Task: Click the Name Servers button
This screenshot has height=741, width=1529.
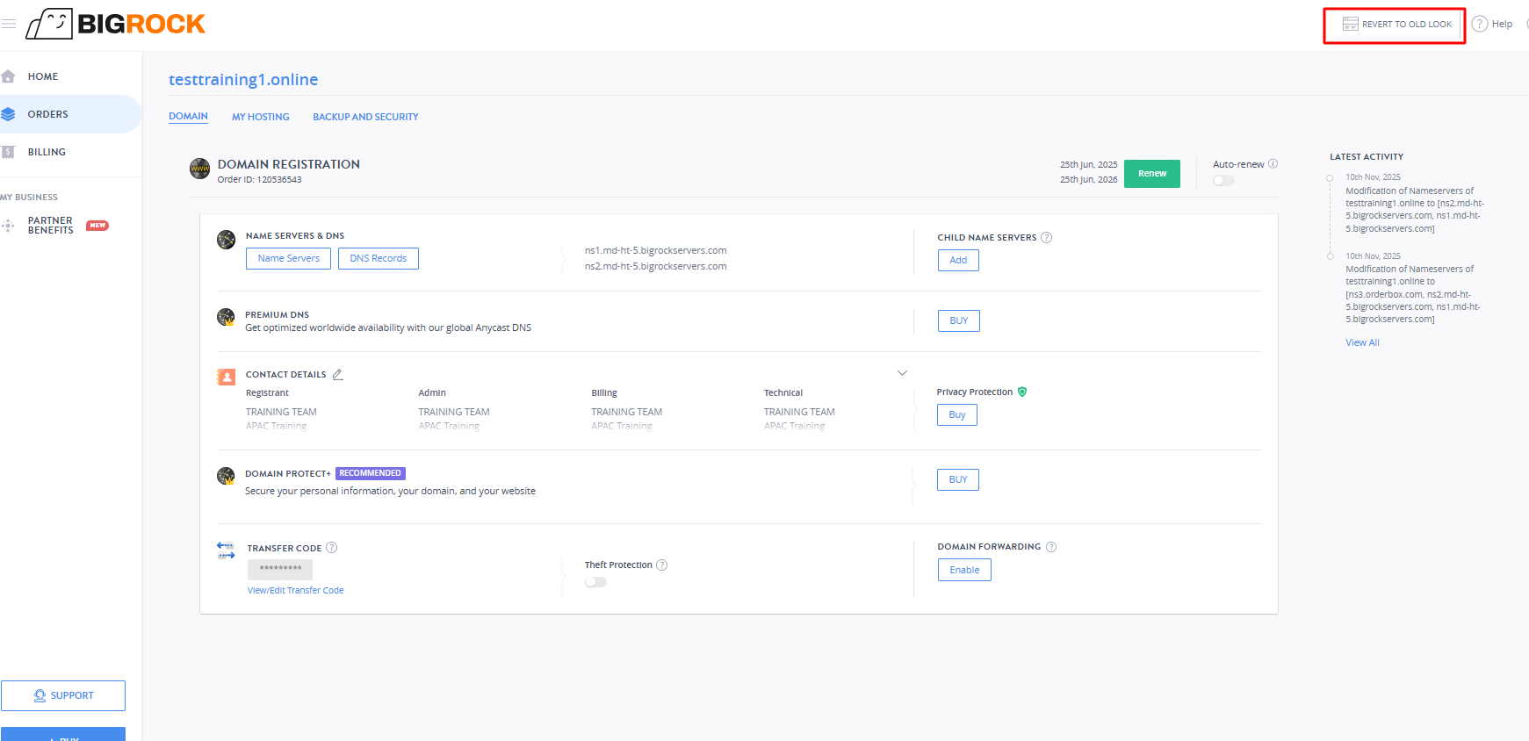Action: (x=288, y=258)
